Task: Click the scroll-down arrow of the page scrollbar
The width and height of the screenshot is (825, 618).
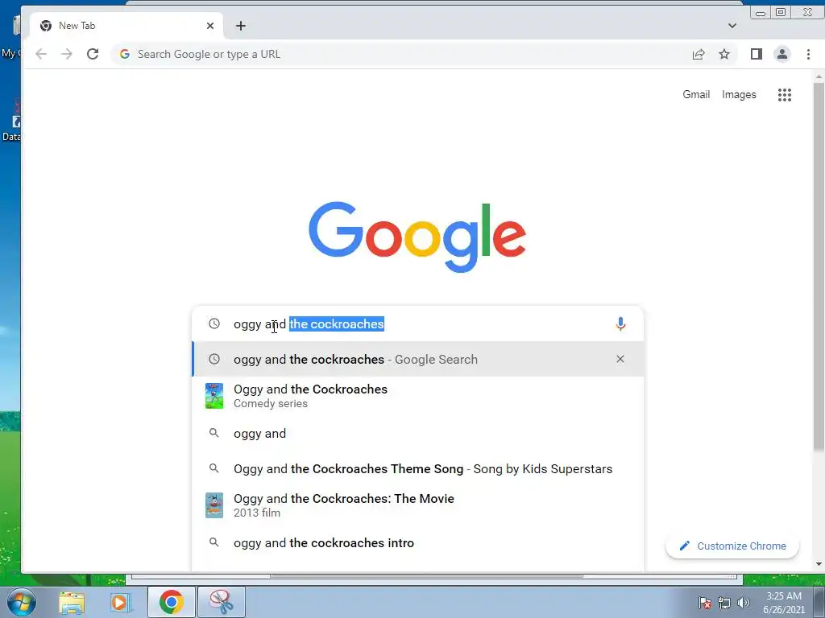Action: 819,564
